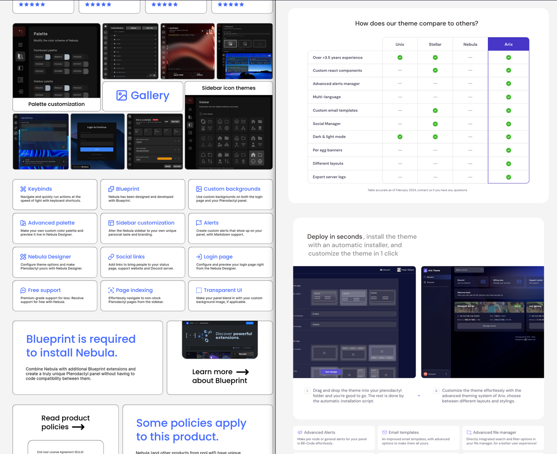Click the table accuracy note about February 2024
Screen dimensions: 557x454
pyautogui.click(x=417, y=190)
